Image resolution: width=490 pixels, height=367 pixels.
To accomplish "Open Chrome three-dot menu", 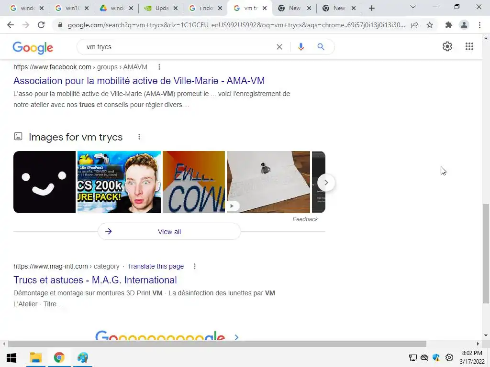I will pyautogui.click(x=479, y=25).
